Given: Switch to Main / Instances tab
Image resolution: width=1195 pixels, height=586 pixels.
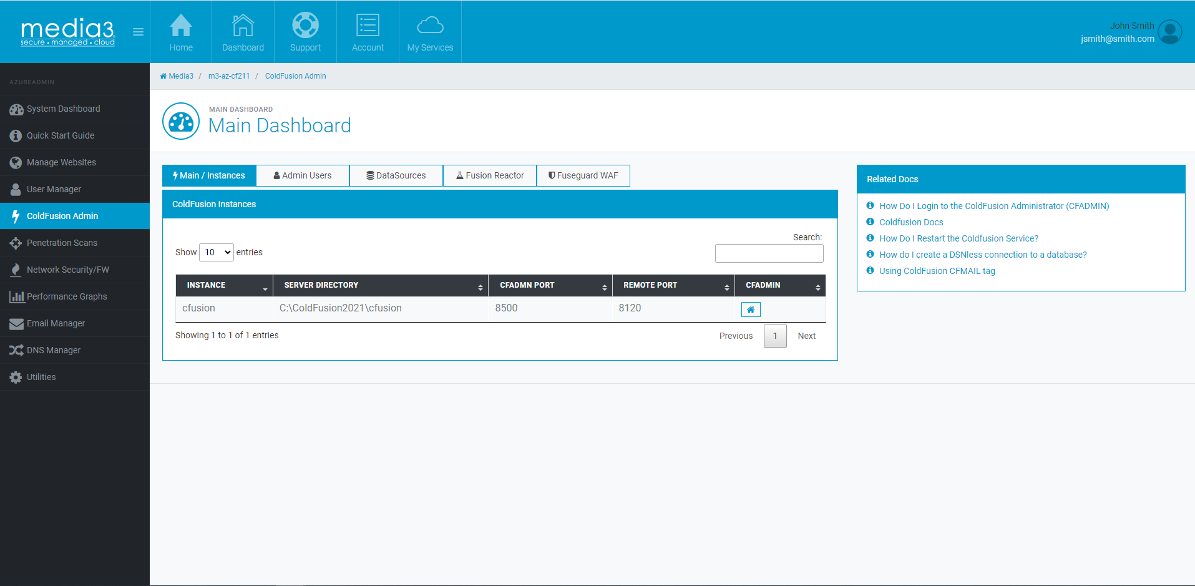Looking at the screenshot, I should point(209,175).
